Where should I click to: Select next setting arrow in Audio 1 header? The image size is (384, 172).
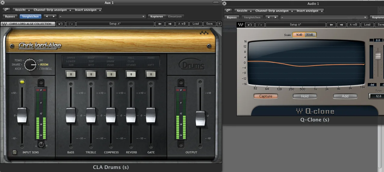pos(275,17)
